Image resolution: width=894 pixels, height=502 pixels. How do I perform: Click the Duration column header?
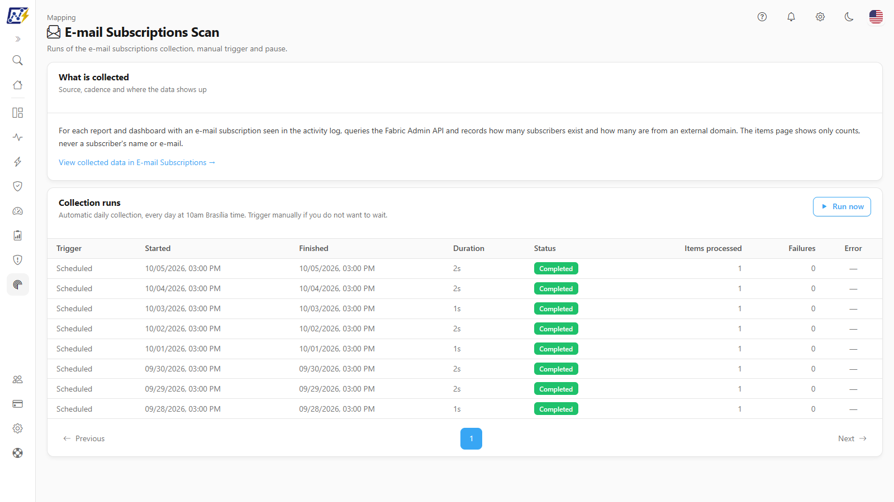[469, 248]
